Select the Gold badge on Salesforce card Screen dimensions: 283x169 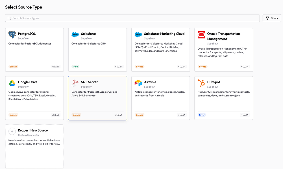coord(75,66)
